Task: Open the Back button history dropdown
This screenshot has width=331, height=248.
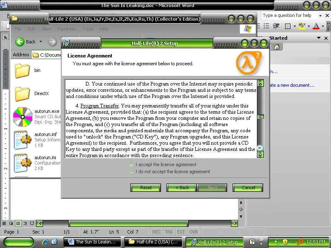Action: (41, 42)
